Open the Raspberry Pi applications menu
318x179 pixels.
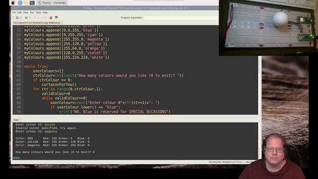(13, 2)
